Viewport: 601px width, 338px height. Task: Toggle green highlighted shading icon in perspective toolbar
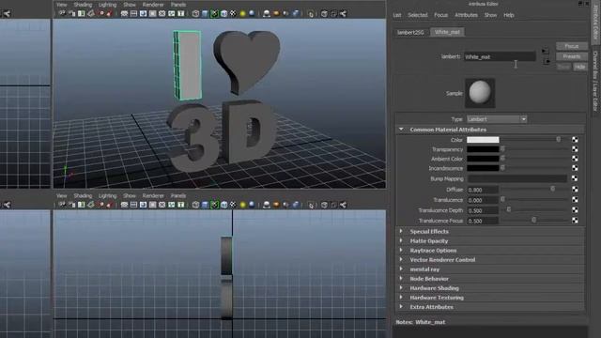214,14
